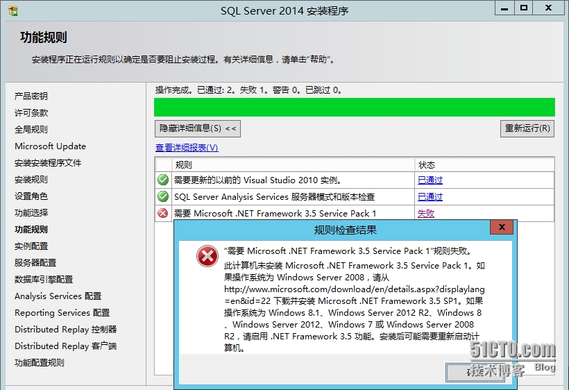
Task: Click the 状态 column header
Action: point(484,164)
